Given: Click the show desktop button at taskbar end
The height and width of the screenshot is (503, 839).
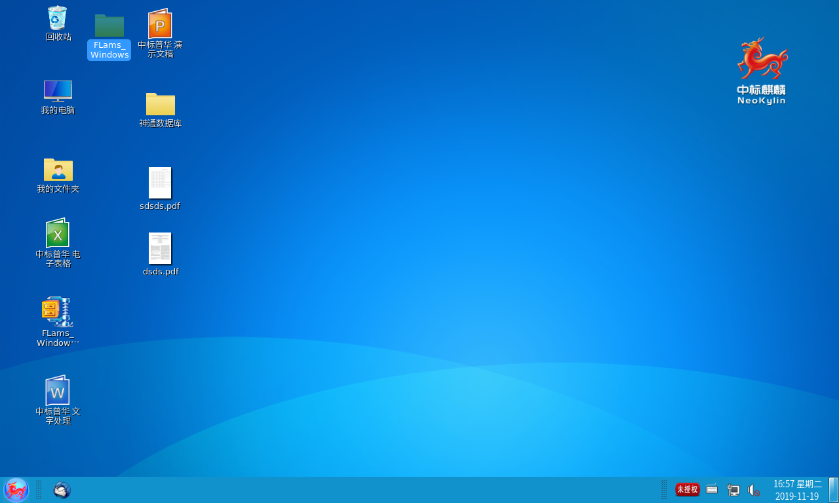Looking at the screenshot, I should pos(833,490).
